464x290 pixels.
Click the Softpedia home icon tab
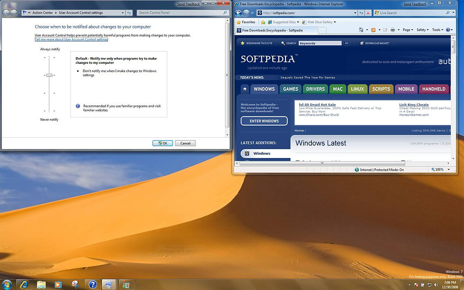(245, 89)
